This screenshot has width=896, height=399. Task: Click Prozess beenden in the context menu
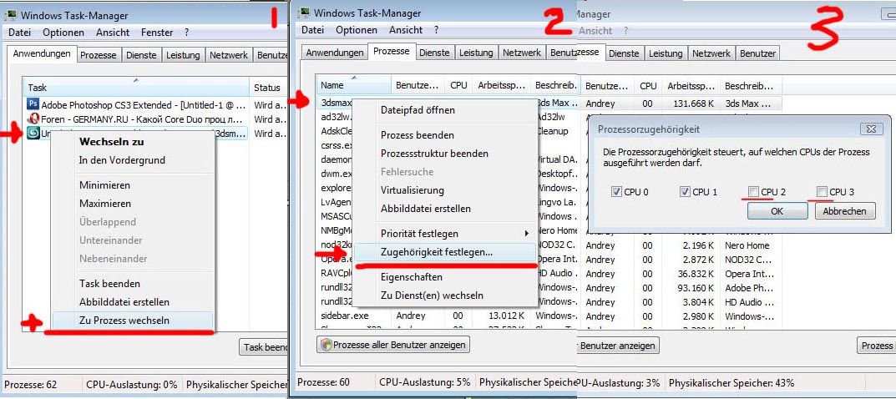coord(418,135)
